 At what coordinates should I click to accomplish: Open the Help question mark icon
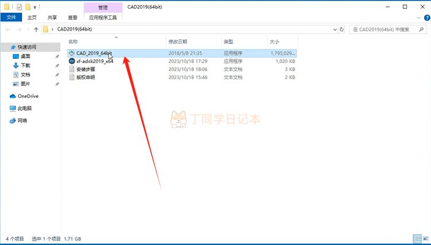tap(427, 18)
